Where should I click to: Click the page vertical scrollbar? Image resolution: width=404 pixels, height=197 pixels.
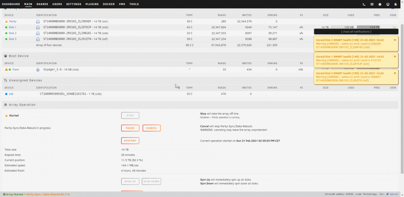pyautogui.click(x=402, y=99)
